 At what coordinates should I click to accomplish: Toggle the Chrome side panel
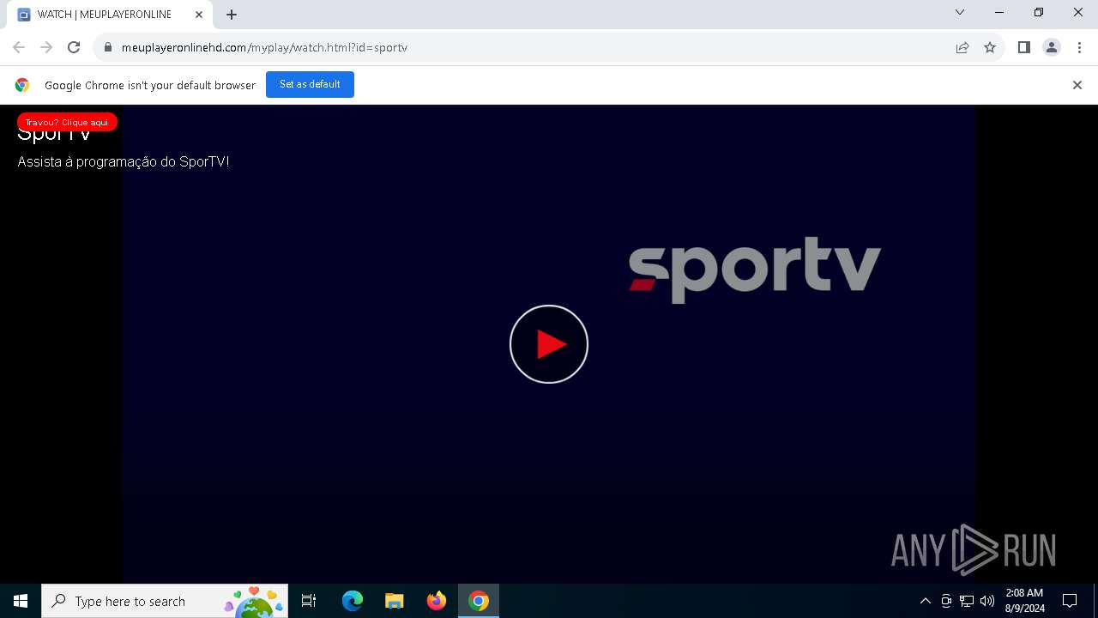coord(1024,47)
